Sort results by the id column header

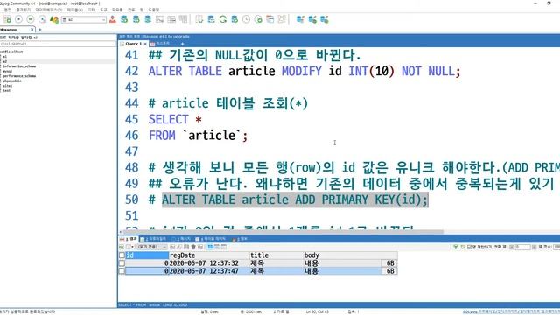click(147, 255)
